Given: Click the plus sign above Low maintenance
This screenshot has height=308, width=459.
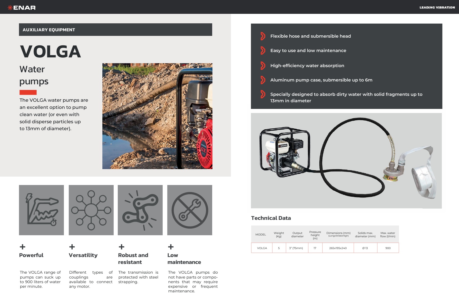Looking at the screenshot, I should (x=171, y=247).
